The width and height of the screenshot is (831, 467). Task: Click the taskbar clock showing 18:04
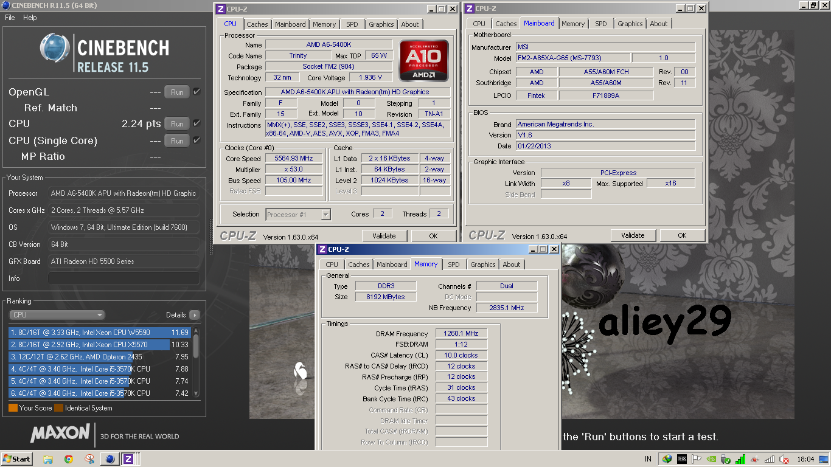tap(806, 459)
